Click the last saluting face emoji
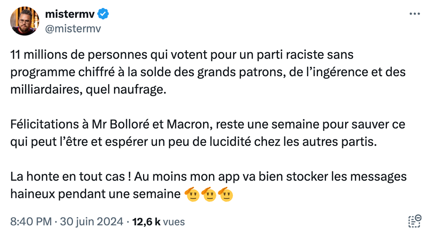Image resolution: width=432 pixels, height=238 pixels. click(226, 194)
